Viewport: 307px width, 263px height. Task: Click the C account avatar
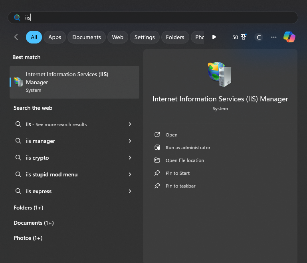[259, 37]
